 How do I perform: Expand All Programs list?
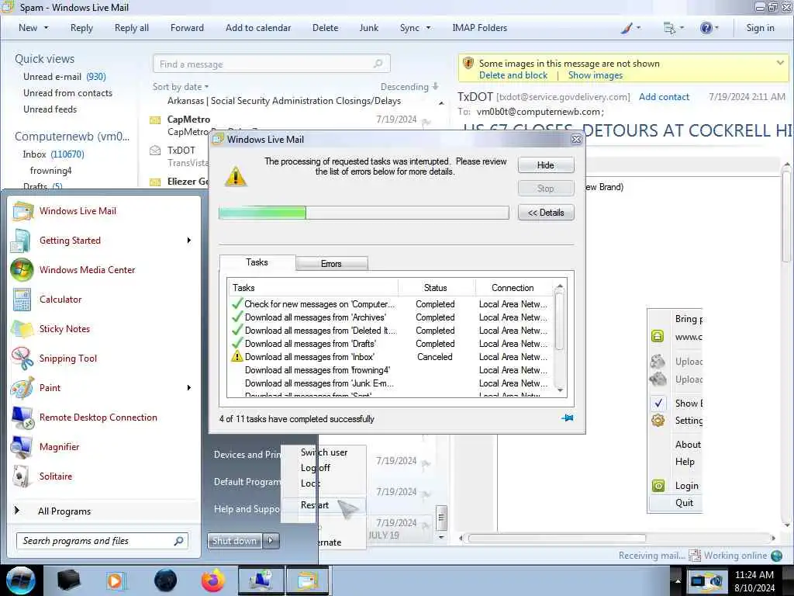(x=64, y=511)
